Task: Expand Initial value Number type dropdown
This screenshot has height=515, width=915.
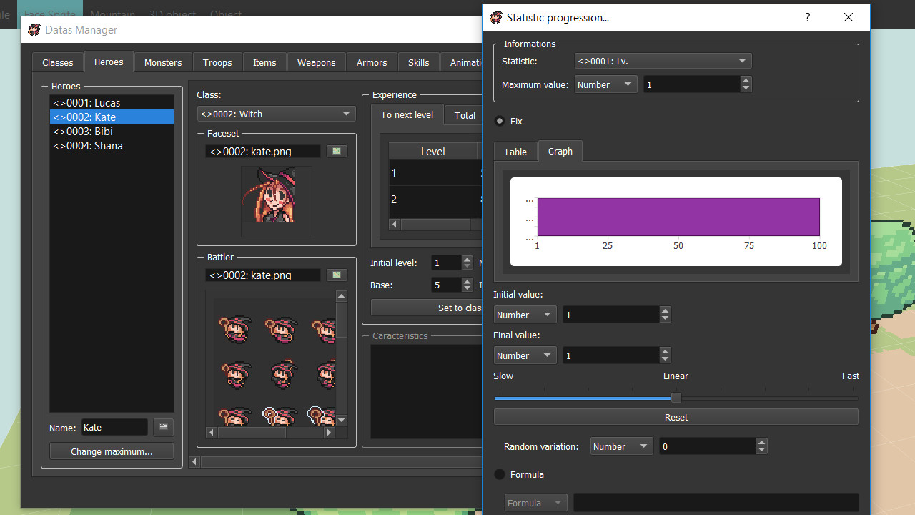Action: click(525, 315)
